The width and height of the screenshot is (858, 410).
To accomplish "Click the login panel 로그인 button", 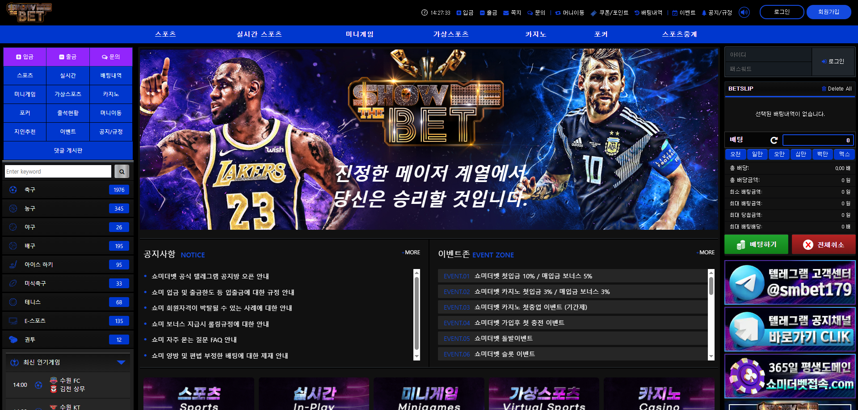I will point(833,62).
